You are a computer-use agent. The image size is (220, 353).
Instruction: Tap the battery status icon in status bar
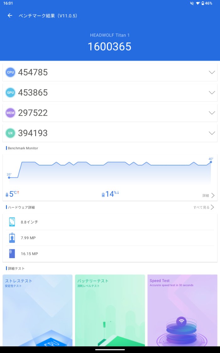point(203,3)
